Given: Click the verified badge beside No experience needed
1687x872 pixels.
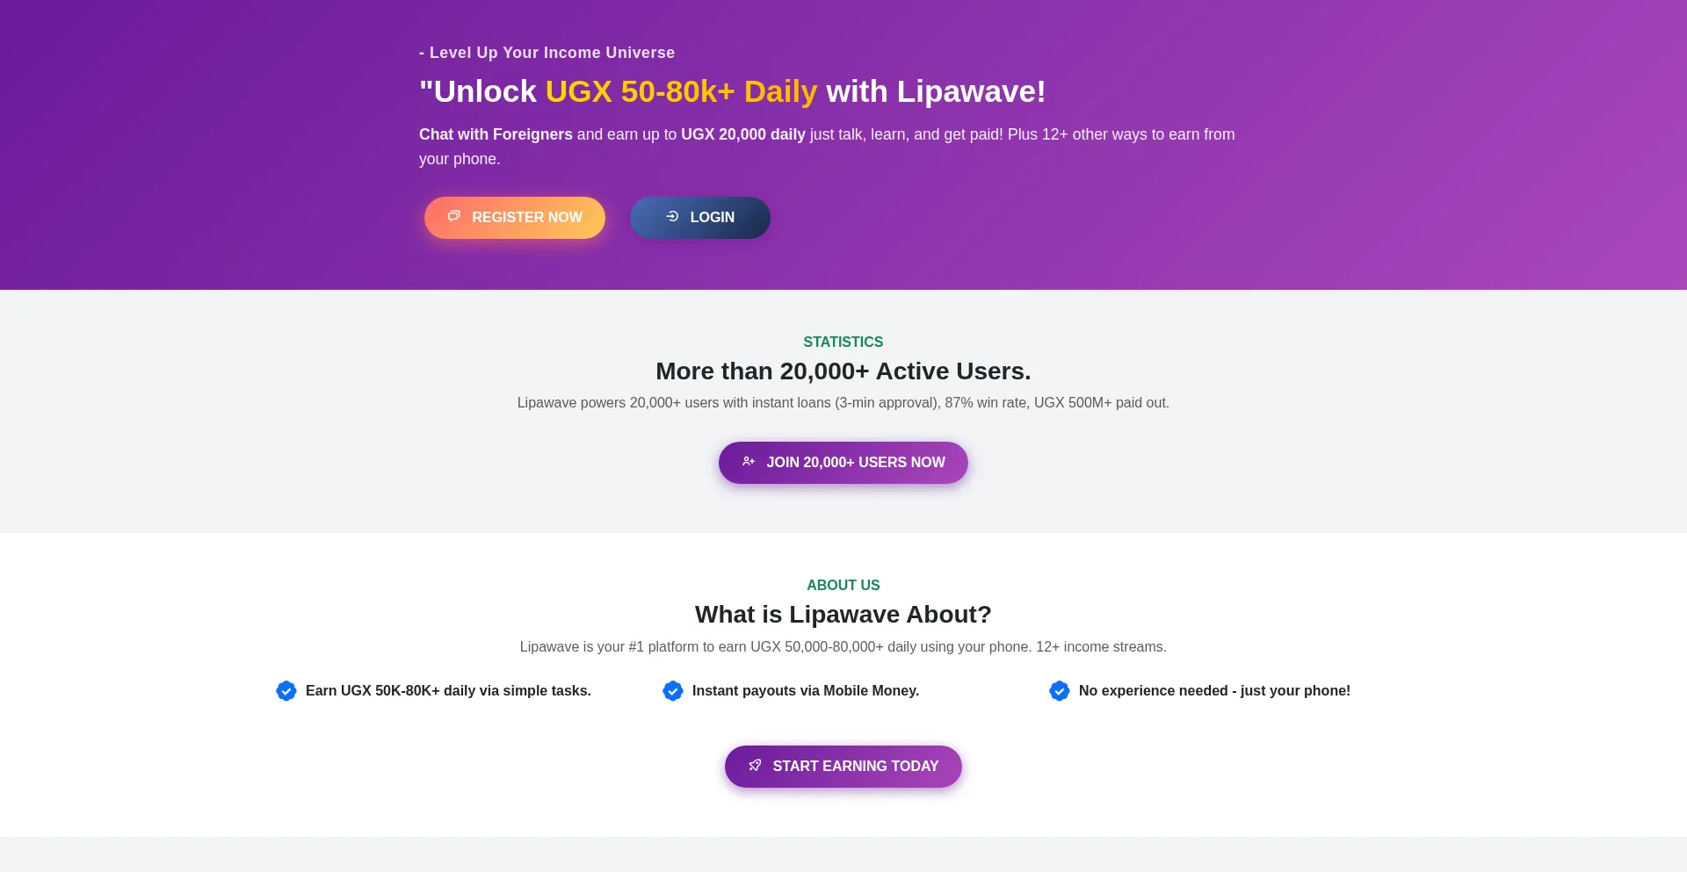Looking at the screenshot, I should pyautogui.click(x=1059, y=691).
